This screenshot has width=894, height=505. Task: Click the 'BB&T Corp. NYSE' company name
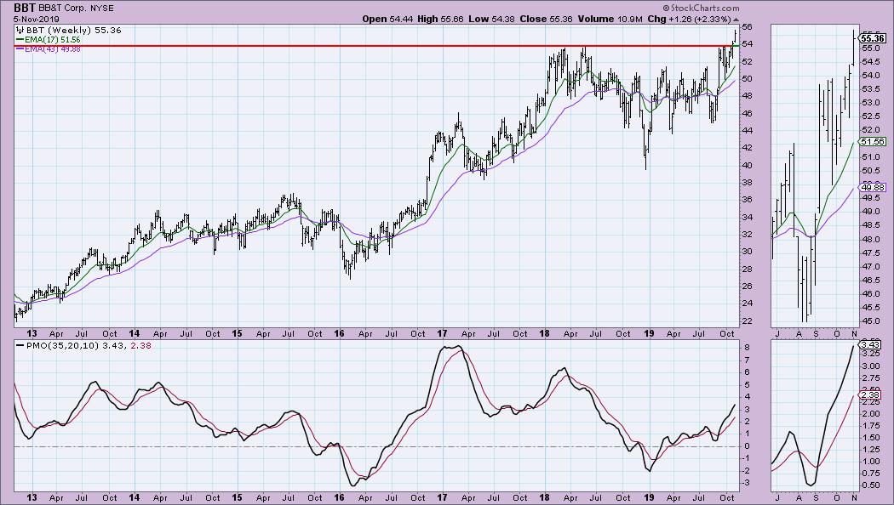click(x=77, y=9)
